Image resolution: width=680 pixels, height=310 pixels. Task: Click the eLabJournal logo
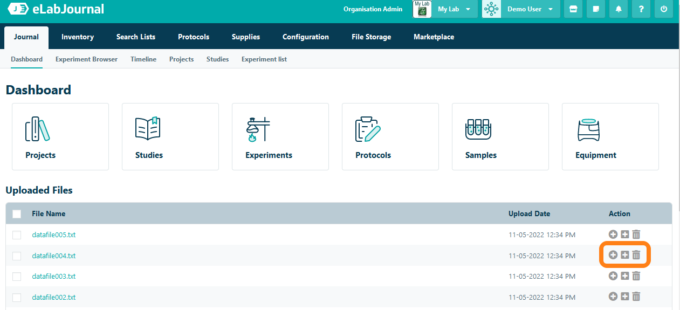point(57,9)
